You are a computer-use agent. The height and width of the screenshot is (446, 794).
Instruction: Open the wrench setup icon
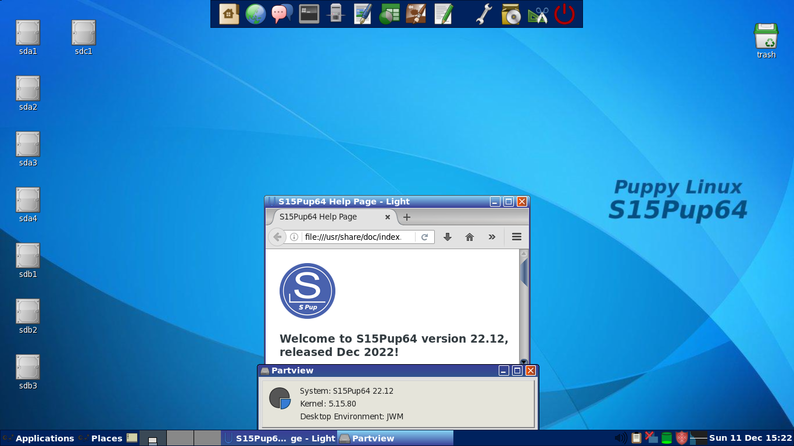[484, 14]
